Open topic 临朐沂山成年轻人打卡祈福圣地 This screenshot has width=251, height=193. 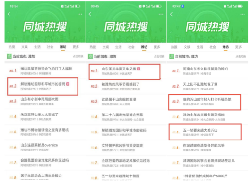205,102
